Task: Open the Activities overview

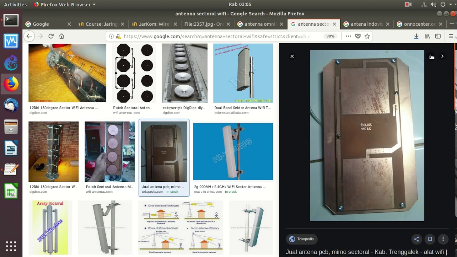Action: pyautogui.click(x=15, y=4)
